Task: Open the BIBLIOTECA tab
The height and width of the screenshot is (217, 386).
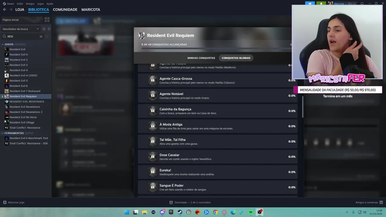Action: (39, 10)
